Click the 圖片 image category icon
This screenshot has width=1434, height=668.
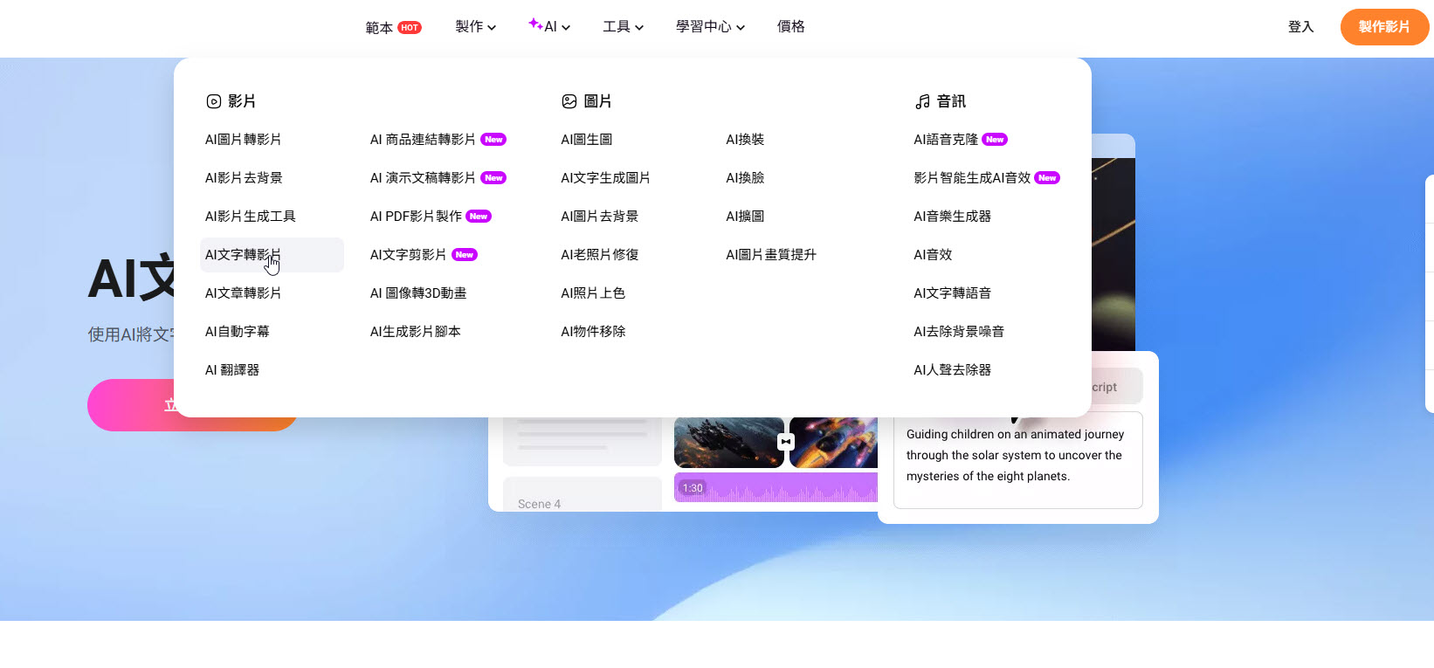click(x=569, y=101)
